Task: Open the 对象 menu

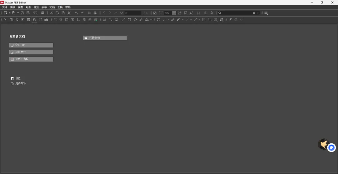Action: click(x=28, y=7)
